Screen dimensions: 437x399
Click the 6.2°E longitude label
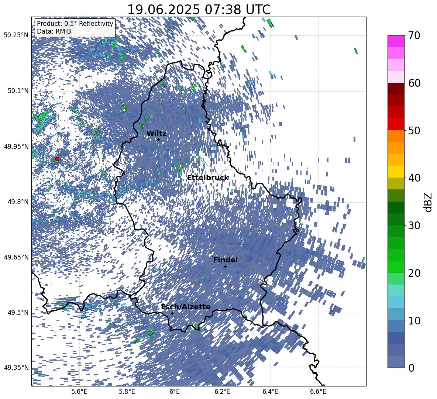223,392
